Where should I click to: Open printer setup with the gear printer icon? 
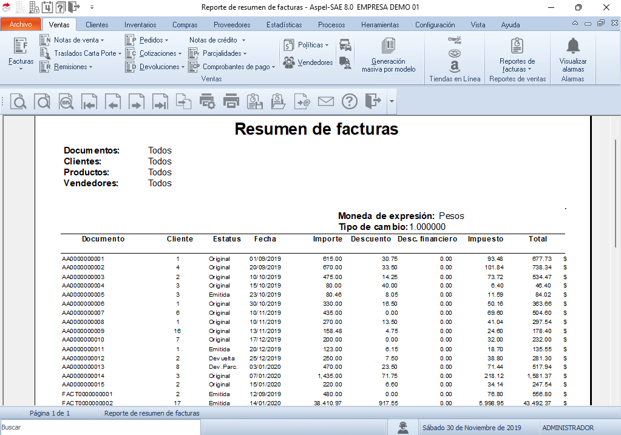point(208,102)
